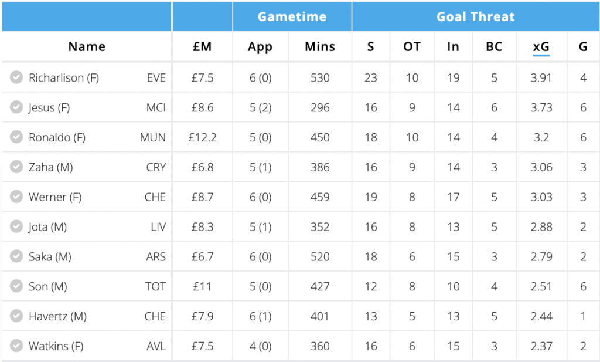Sort the table by App column

(x=260, y=46)
